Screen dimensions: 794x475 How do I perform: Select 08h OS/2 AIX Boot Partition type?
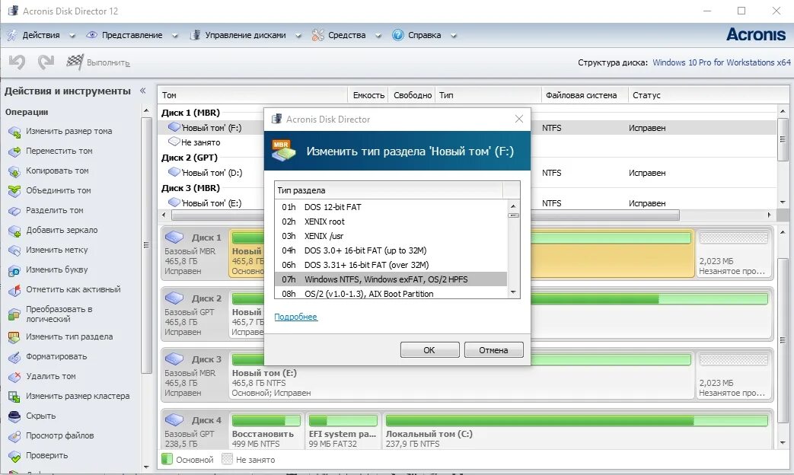coord(391,293)
